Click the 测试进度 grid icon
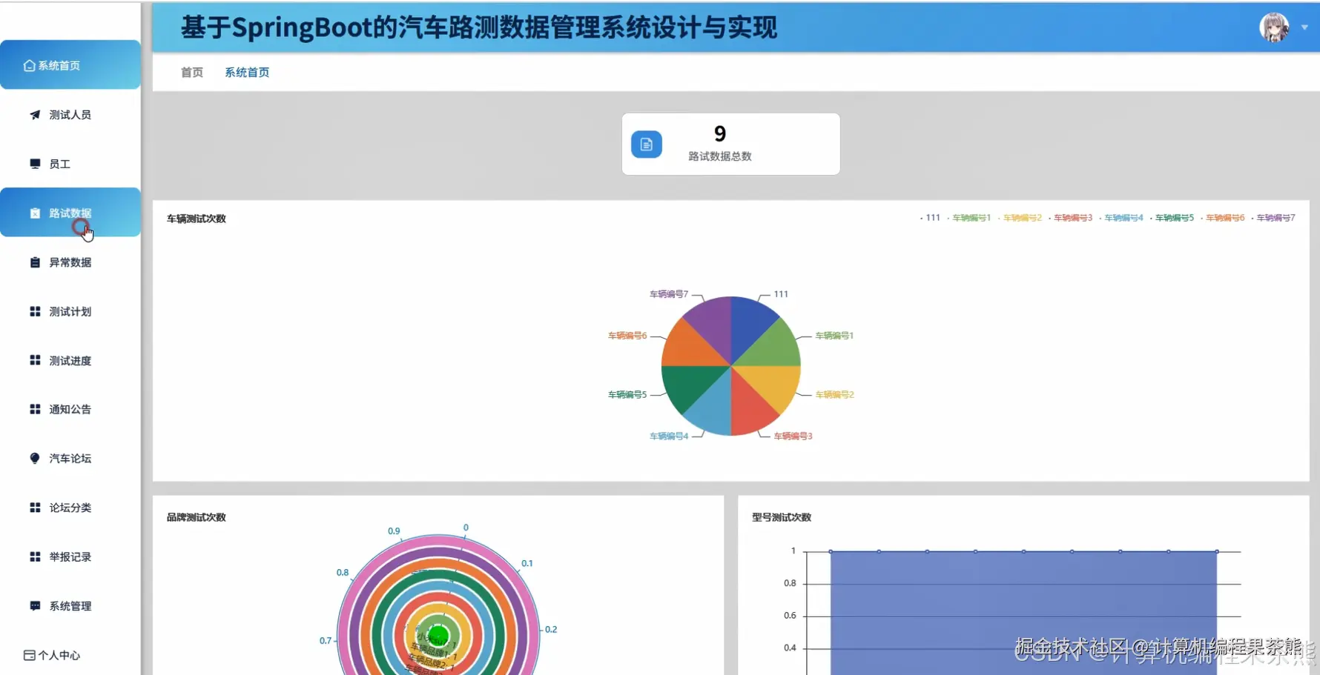The height and width of the screenshot is (675, 1320). click(34, 360)
